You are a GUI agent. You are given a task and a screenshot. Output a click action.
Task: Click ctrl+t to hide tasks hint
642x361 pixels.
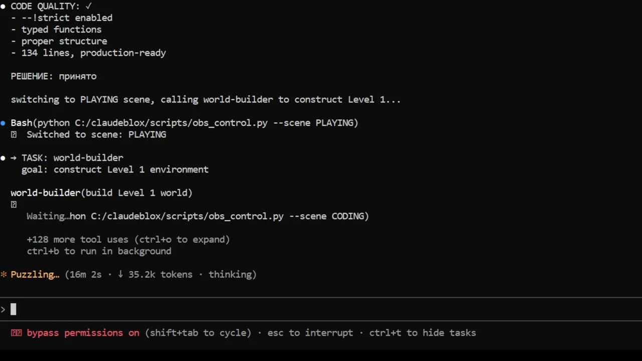(422, 333)
